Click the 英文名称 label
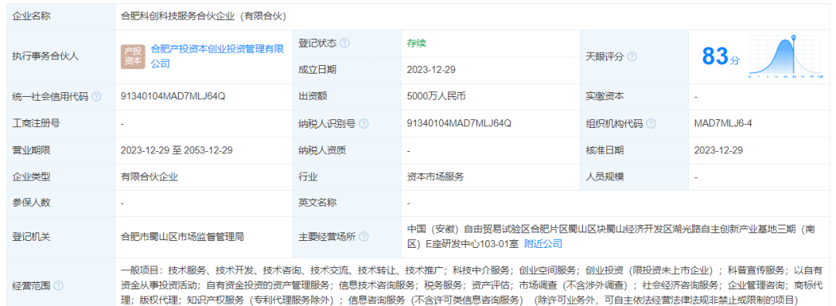This screenshot has height=306, width=836. [317, 203]
